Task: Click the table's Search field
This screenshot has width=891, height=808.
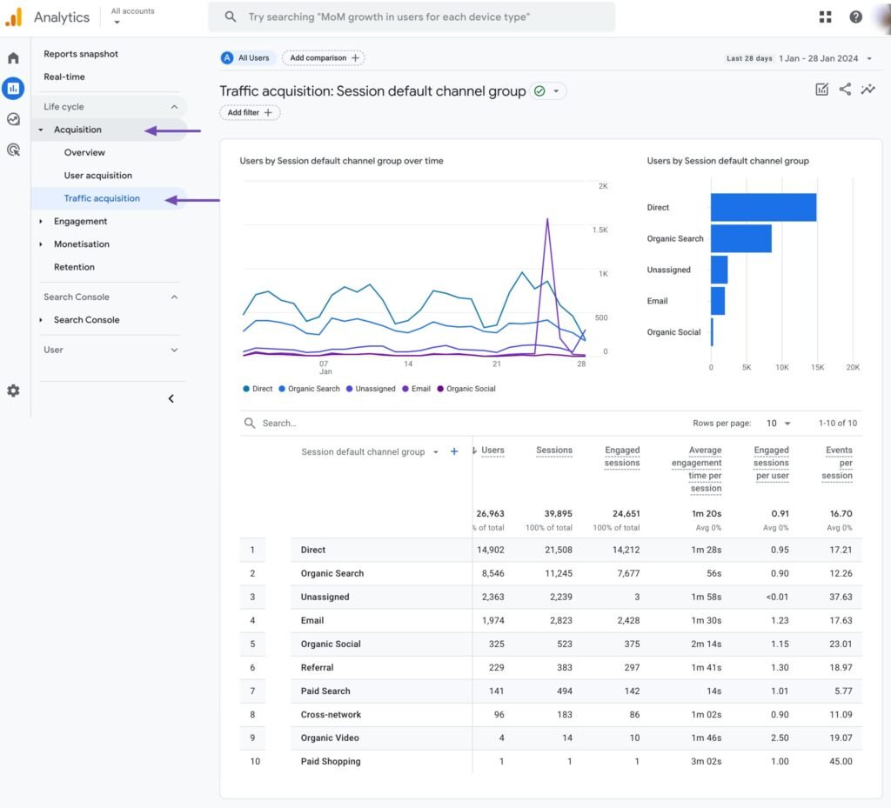Action: (x=287, y=423)
